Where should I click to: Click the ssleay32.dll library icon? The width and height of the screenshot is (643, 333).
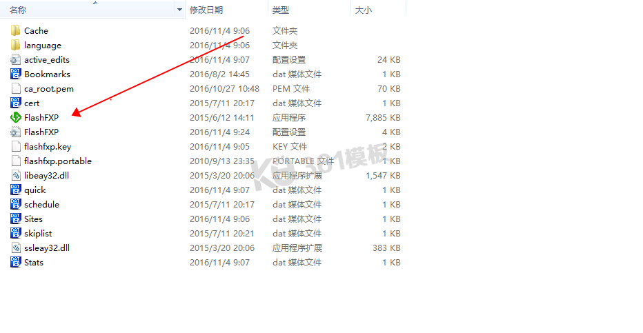16,248
